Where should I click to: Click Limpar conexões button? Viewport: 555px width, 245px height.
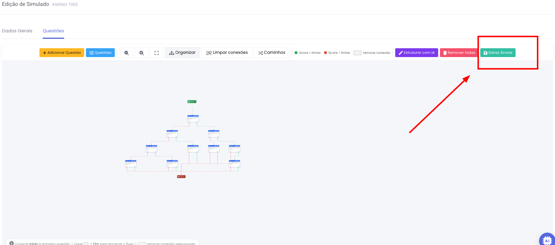click(x=227, y=53)
